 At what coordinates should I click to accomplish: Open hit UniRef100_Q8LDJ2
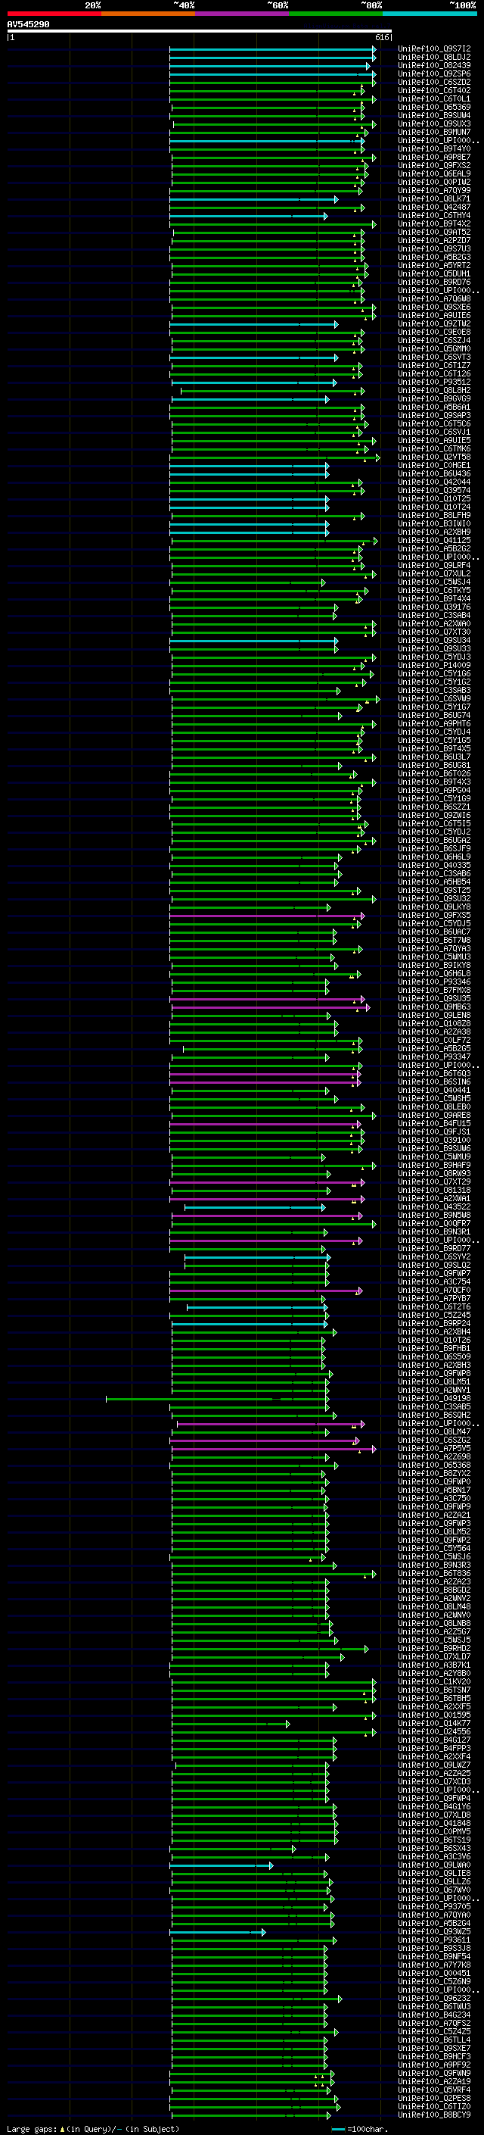click(x=434, y=58)
